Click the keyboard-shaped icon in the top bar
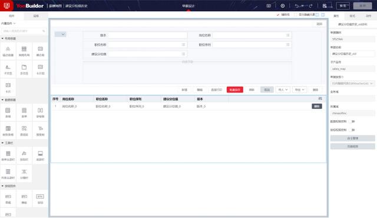The image size is (377, 218). click(x=269, y=6)
